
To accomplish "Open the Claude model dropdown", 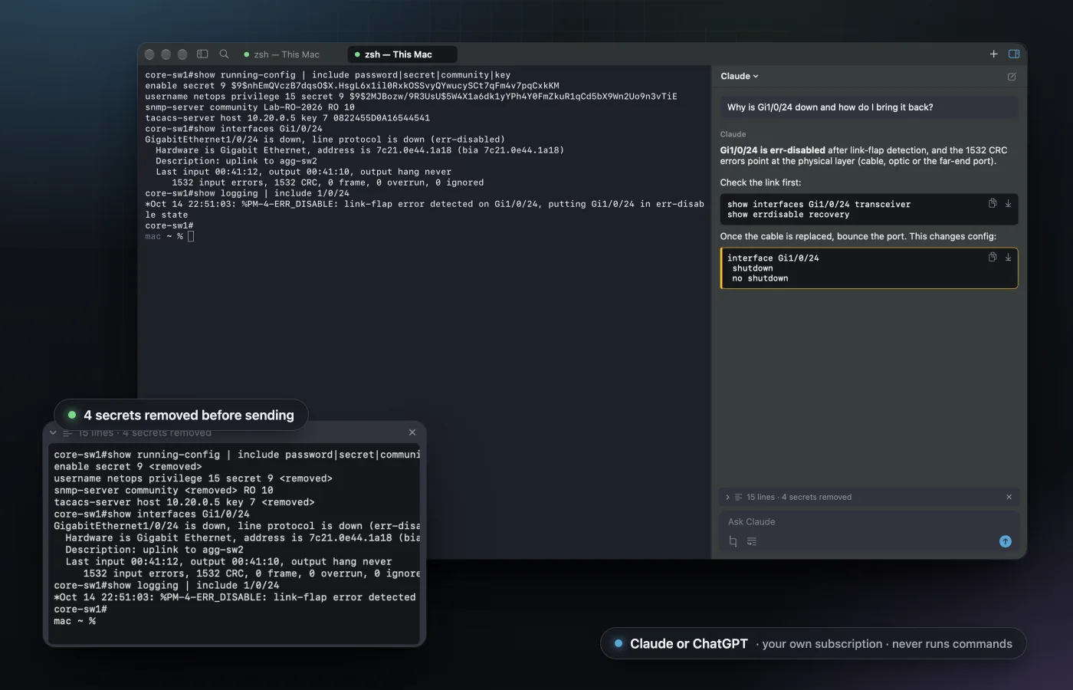I will [740, 77].
